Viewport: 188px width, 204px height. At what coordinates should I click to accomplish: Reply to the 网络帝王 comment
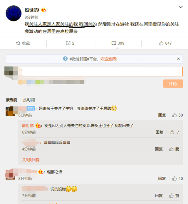click(162, 115)
